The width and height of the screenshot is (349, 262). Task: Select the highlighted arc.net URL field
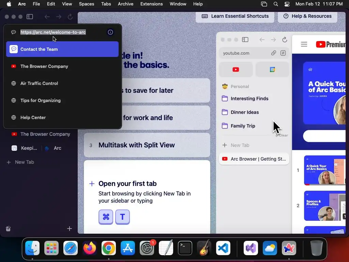tap(53, 32)
